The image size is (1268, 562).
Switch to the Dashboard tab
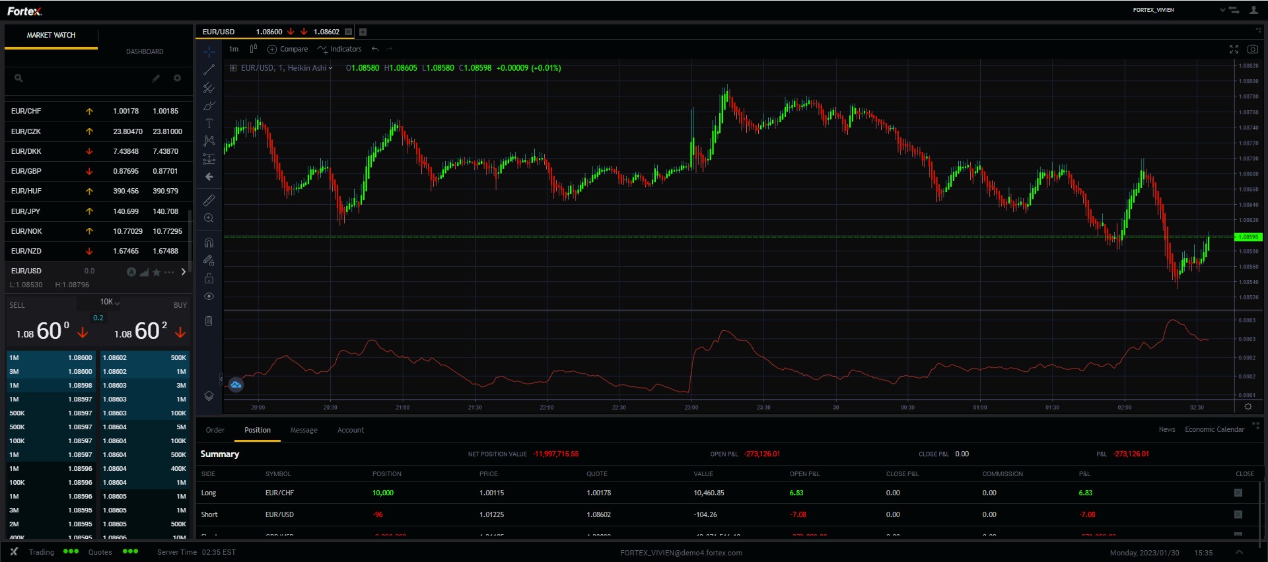pos(145,52)
